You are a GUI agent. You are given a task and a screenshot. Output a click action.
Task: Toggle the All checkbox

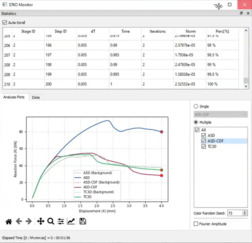197,130
